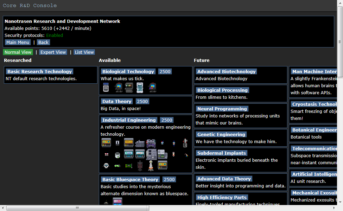Open the Botanical Engineering node

click(314, 130)
